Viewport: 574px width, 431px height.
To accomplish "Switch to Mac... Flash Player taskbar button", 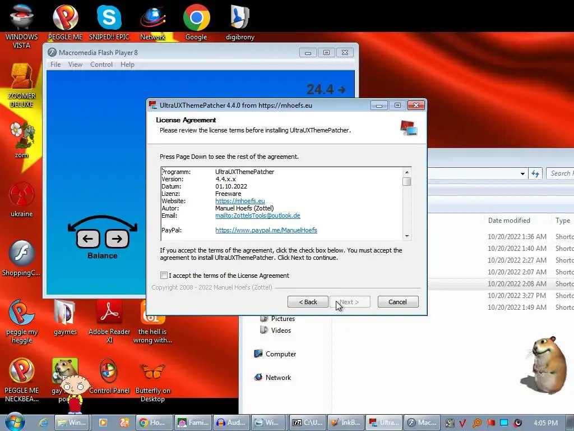I will 422,423.
